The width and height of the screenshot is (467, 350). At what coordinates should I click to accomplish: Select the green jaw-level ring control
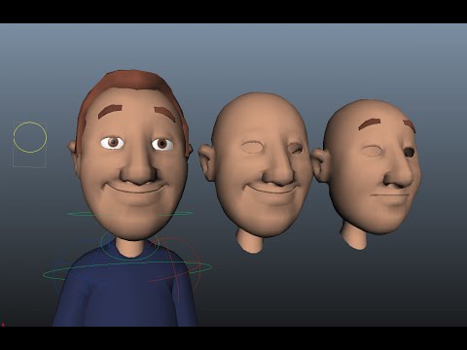129,214
